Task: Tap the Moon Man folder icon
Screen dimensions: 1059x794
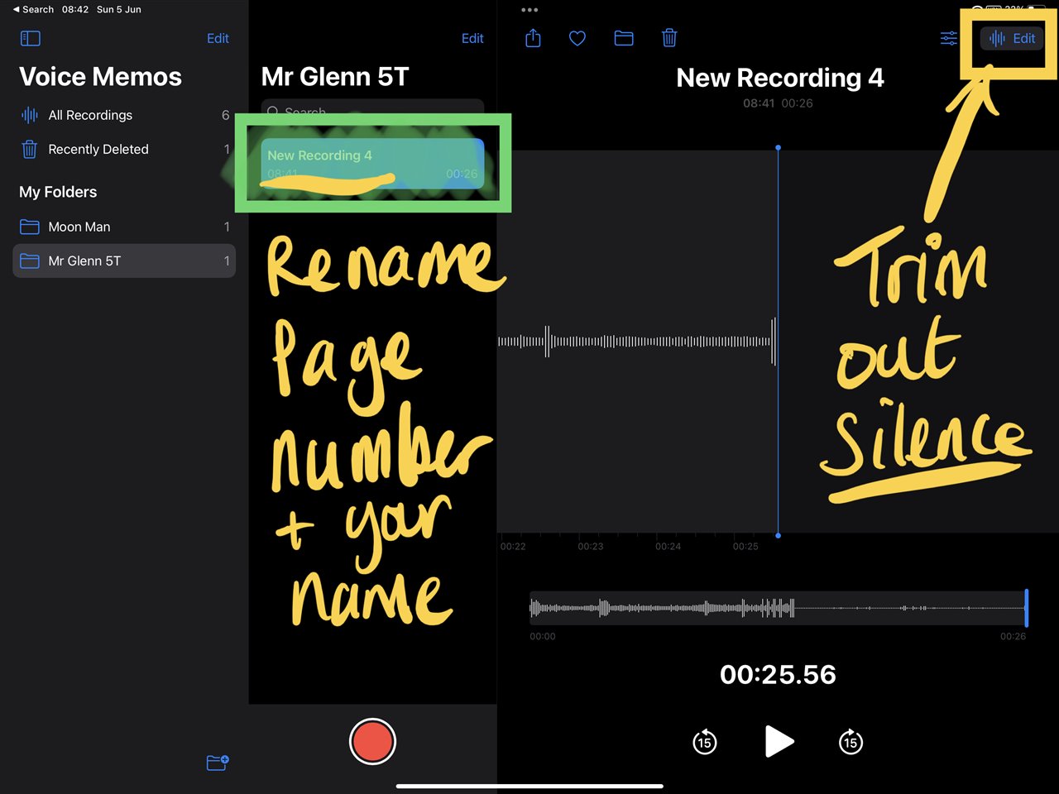Action: 30,227
